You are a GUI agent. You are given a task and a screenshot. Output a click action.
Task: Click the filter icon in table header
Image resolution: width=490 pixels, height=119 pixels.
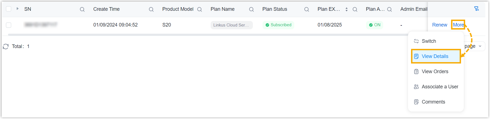click(x=476, y=9)
